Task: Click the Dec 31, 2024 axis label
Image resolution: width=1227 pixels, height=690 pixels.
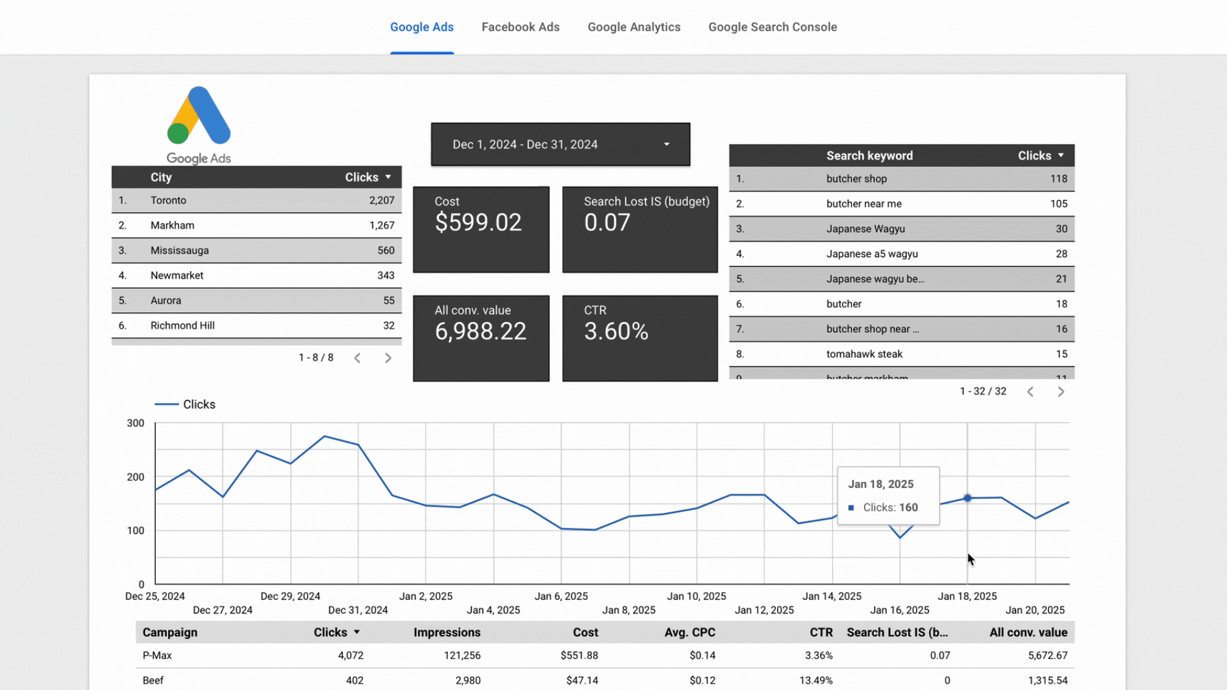Action: [358, 610]
